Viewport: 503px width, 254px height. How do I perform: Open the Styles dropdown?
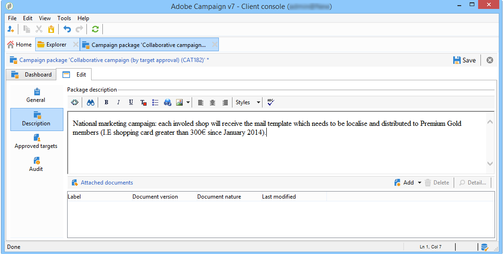point(248,102)
